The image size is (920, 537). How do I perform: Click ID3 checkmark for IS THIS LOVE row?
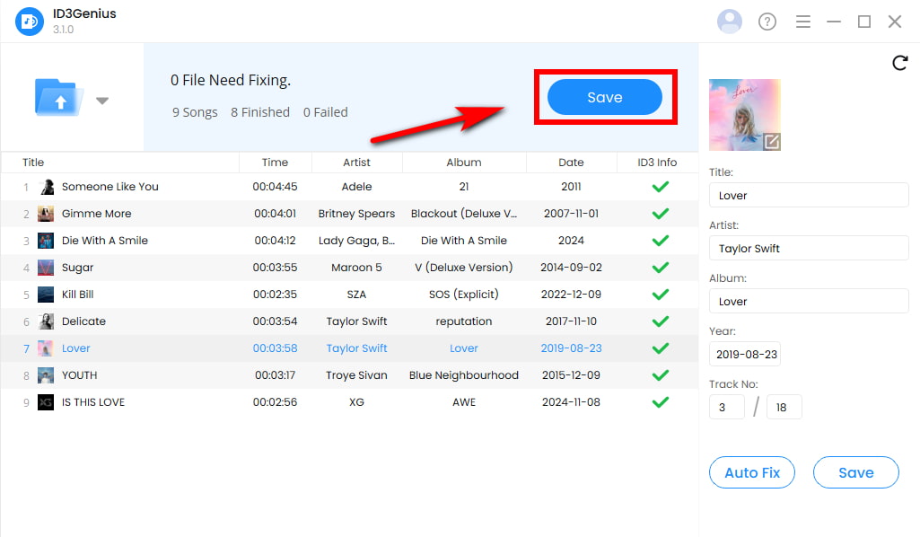pos(661,402)
